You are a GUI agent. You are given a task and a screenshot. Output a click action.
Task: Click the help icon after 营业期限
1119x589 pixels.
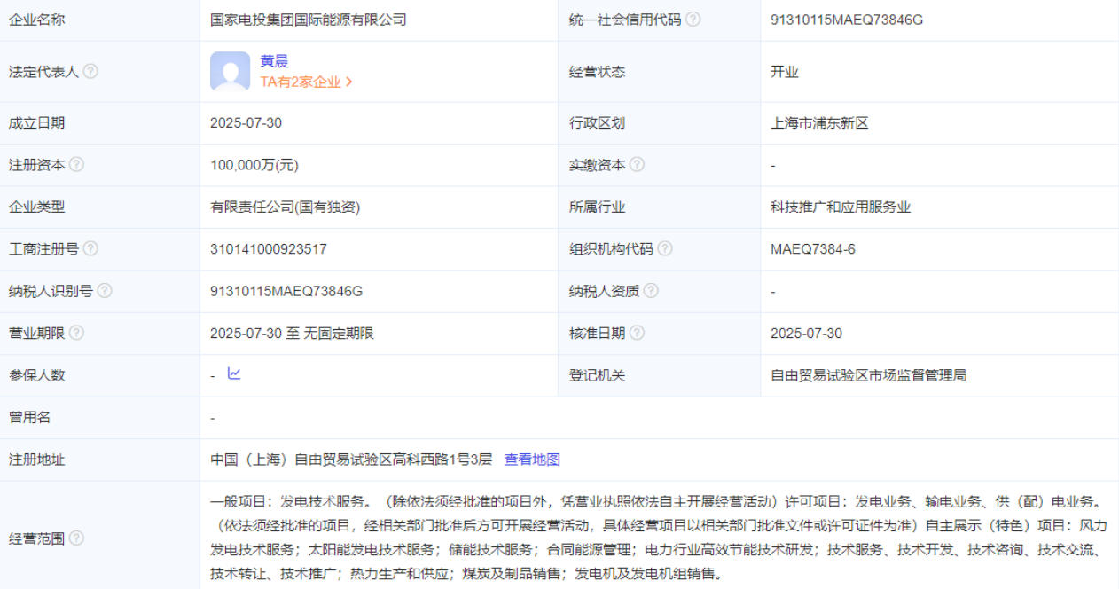76,334
